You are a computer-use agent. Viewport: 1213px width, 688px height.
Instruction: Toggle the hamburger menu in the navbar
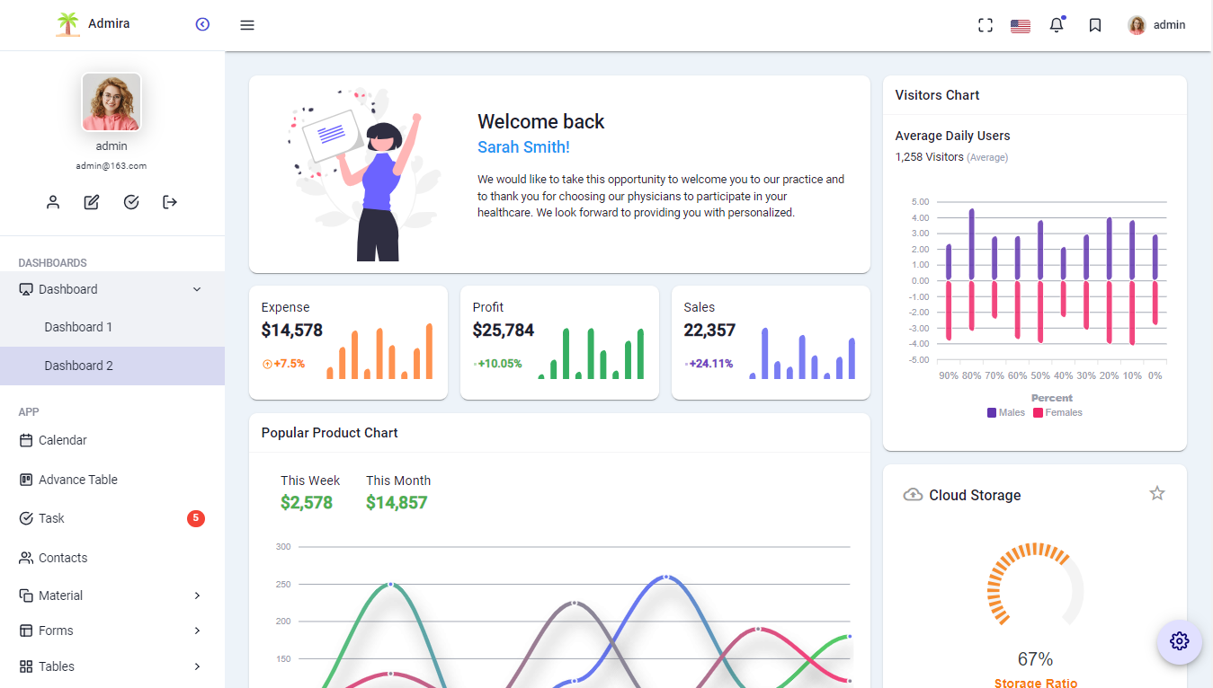[247, 24]
